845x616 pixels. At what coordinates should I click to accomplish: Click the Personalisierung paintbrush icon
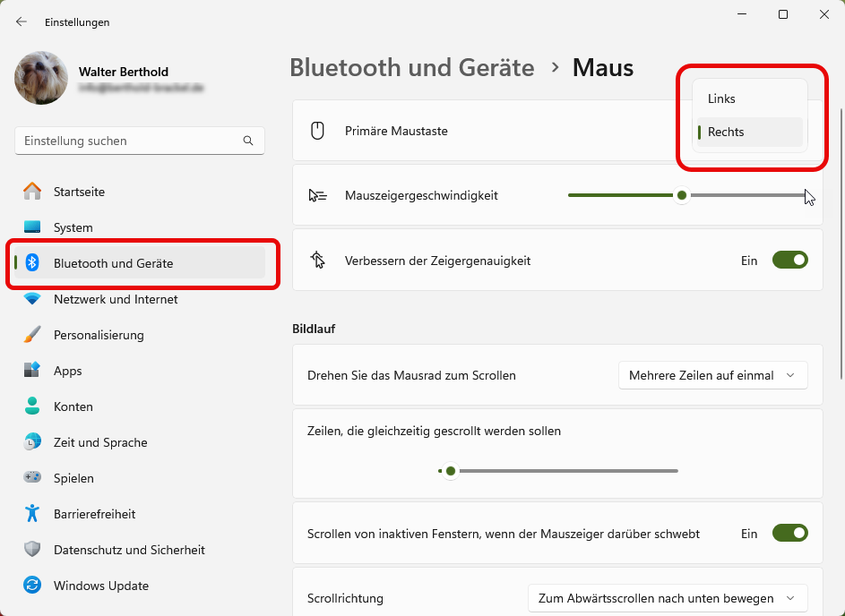click(x=32, y=335)
